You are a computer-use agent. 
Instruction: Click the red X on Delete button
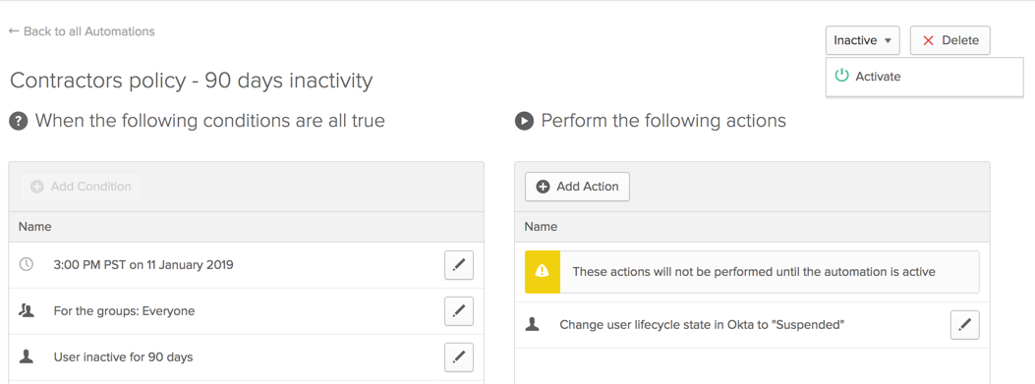tap(928, 40)
